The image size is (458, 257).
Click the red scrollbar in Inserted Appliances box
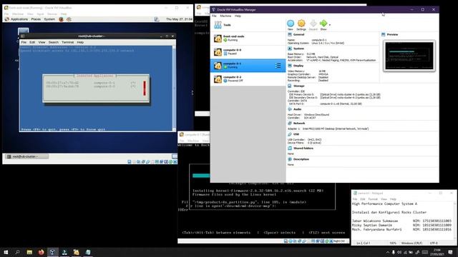click(x=145, y=88)
